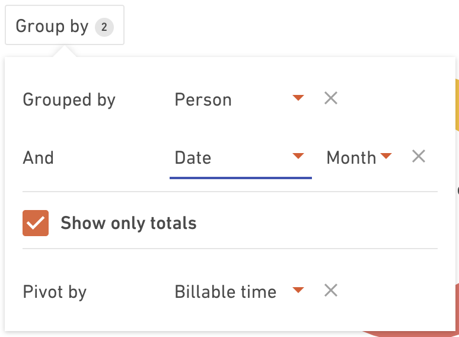The image size is (459, 337).
Task: Click the And row label
Action: point(39,158)
